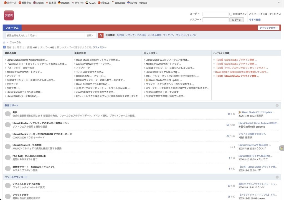Click the Ulanzi Studio logo
Image resolution: width=284 pixels, height=200 pixels.
(x=9, y=15)
